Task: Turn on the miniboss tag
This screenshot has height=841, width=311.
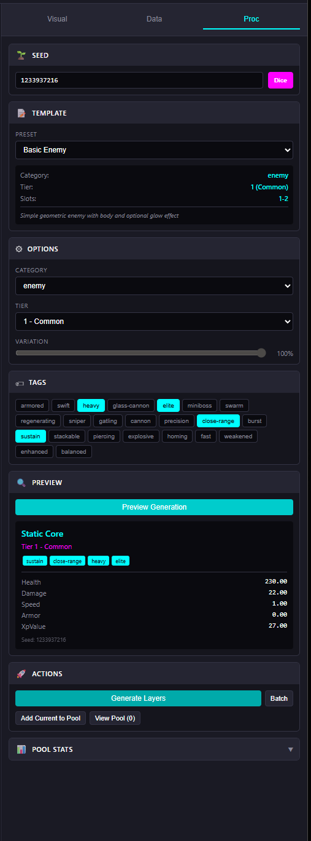Action: point(199,405)
